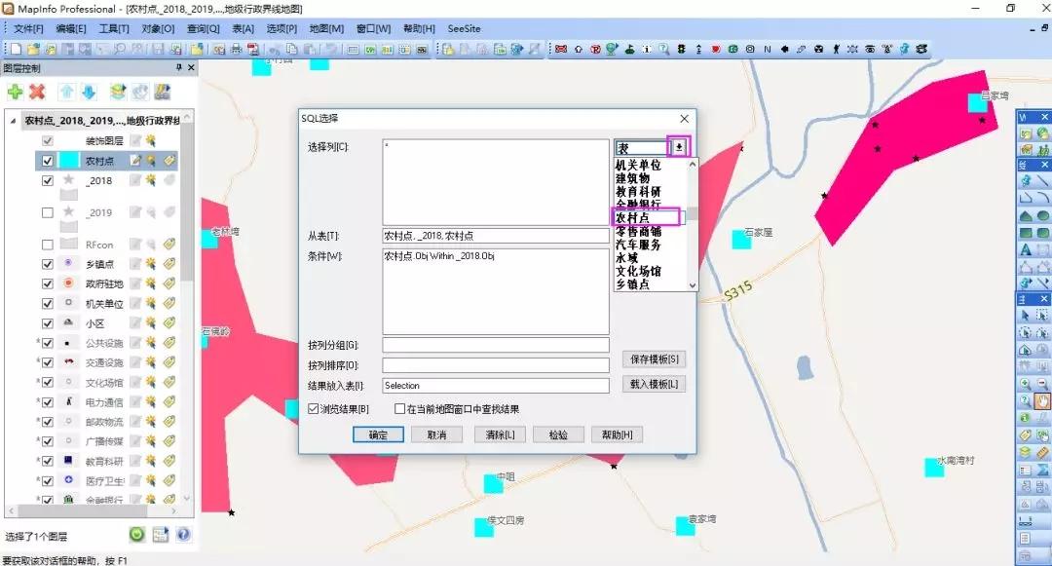Choose 汽车服务 from the table dropdown list
Screen dimensions: 1052x566
pos(638,245)
